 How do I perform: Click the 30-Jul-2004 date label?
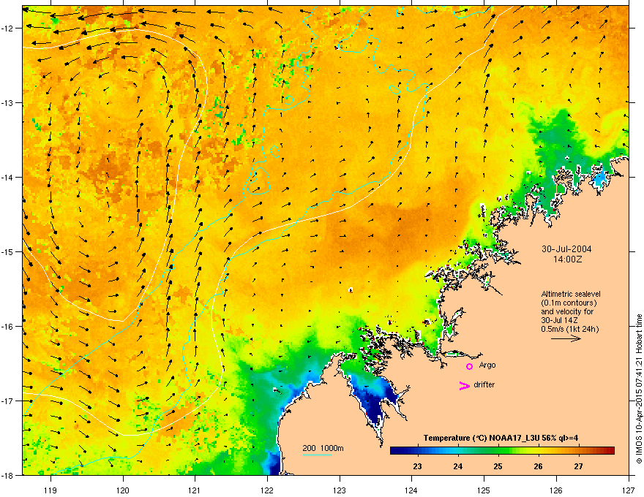(566, 249)
